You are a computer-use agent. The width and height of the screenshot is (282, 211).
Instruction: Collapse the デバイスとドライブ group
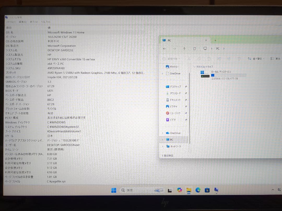(x=194, y=67)
